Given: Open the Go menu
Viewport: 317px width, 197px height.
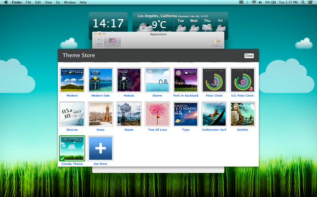Looking at the screenshot, I should point(58,3).
